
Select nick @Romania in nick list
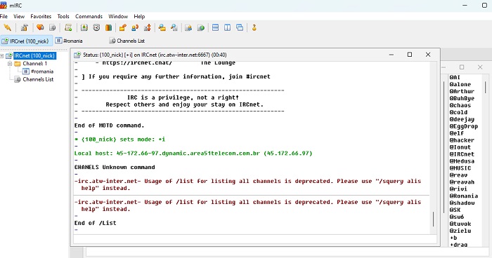[463, 196]
